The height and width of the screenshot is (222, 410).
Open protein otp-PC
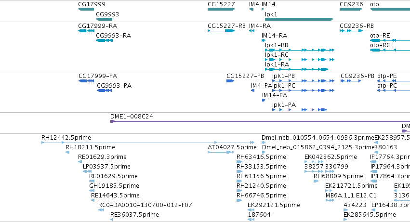387,86
